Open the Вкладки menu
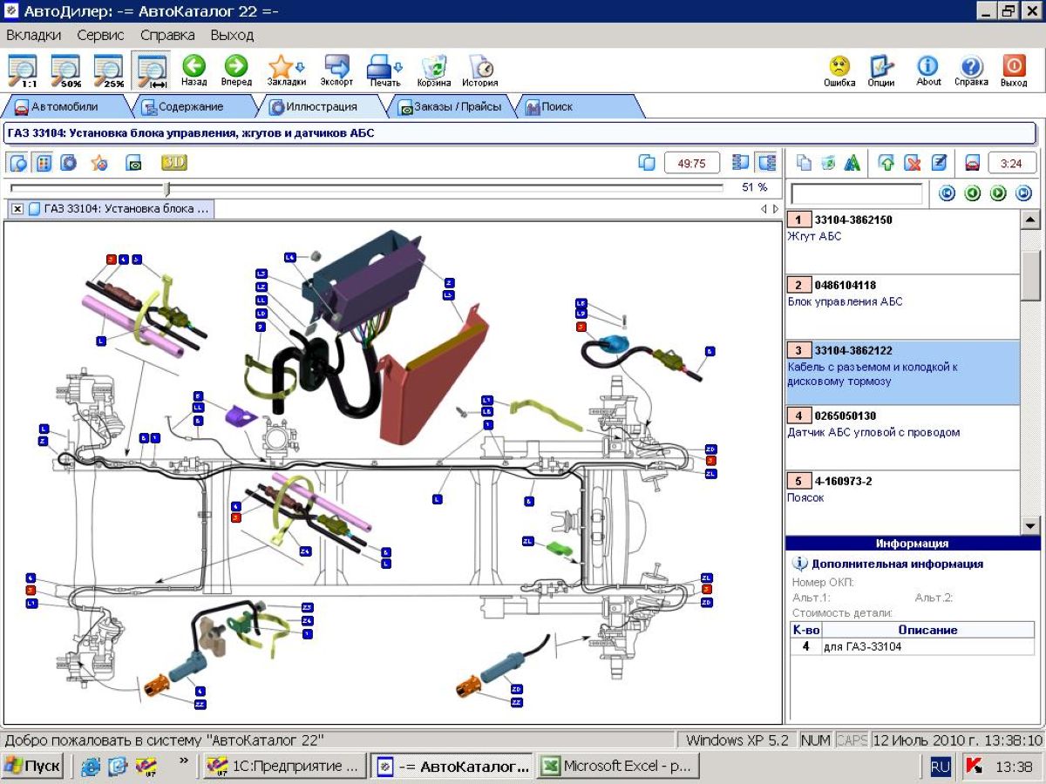The height and width of the screenshot is (784, 1046). [34, 36]
